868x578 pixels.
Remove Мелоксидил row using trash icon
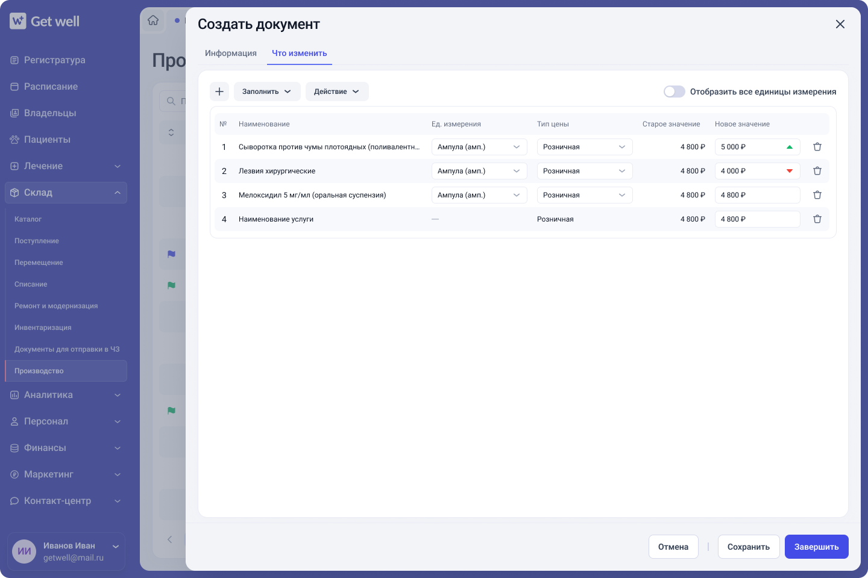[817, 195]
